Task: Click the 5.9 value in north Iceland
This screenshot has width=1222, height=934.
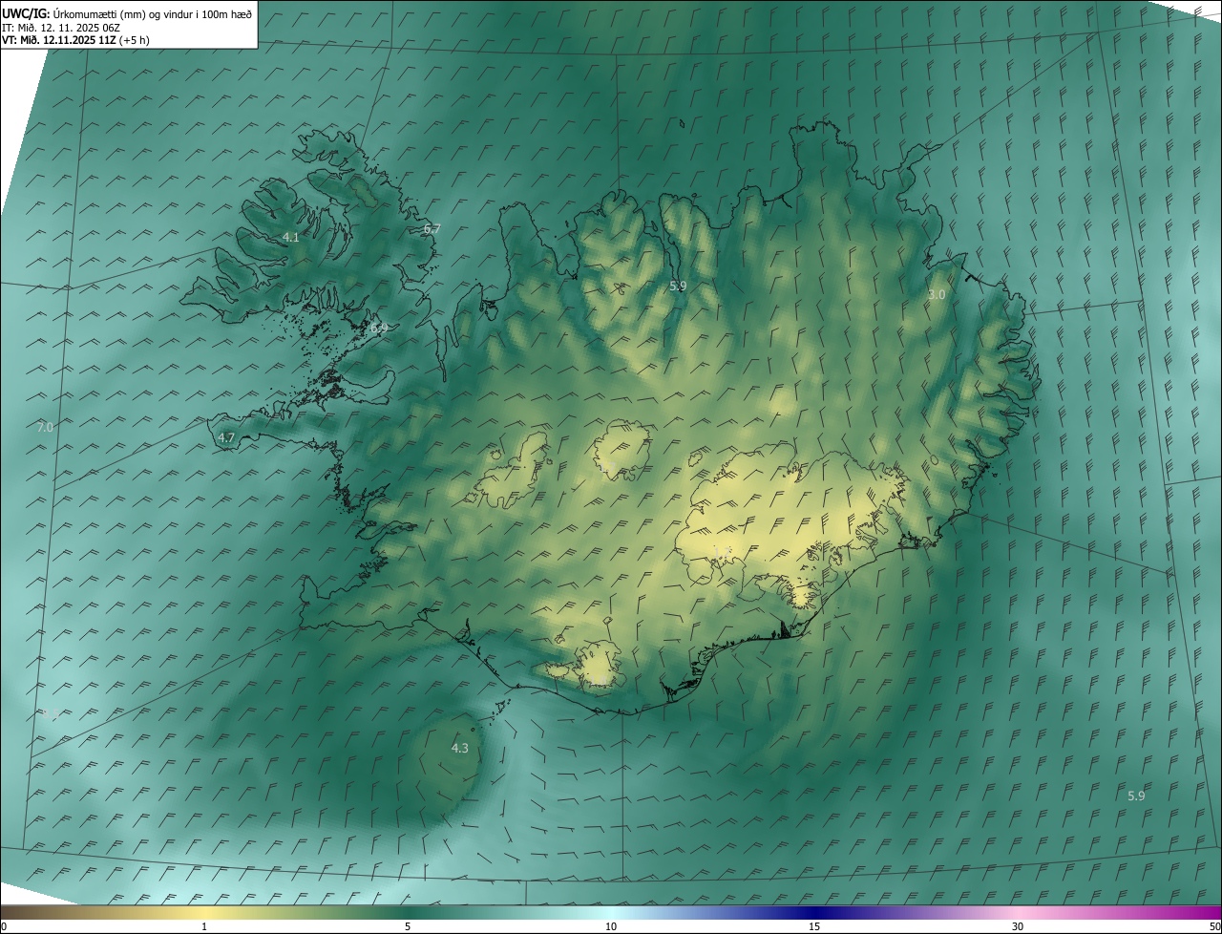Action: [x=678, y=286]
